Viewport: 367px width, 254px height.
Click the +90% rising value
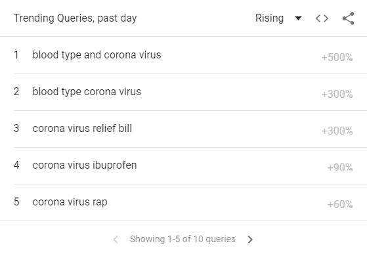340,167
